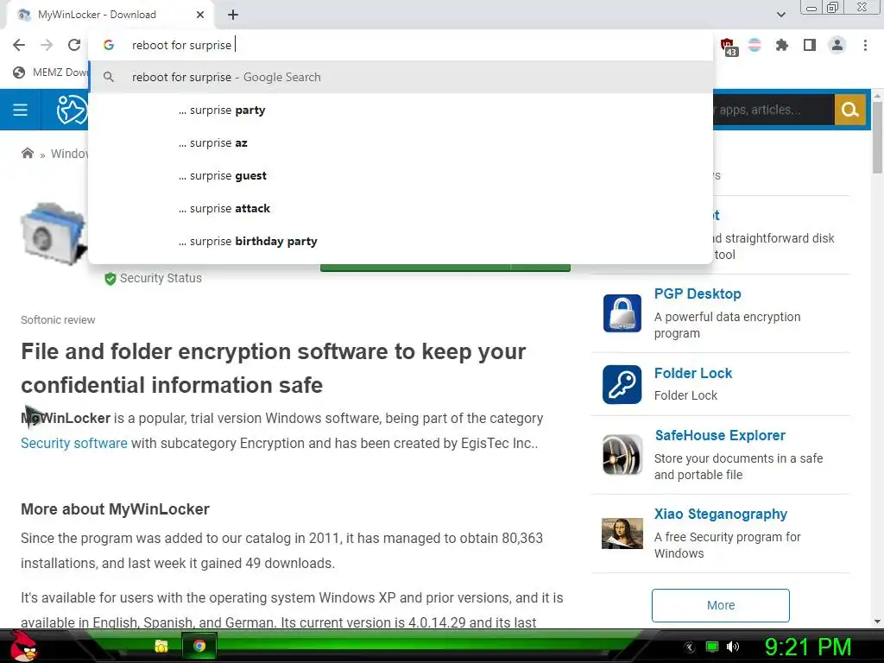Click the home breadcrumb icon

[27, 154]
